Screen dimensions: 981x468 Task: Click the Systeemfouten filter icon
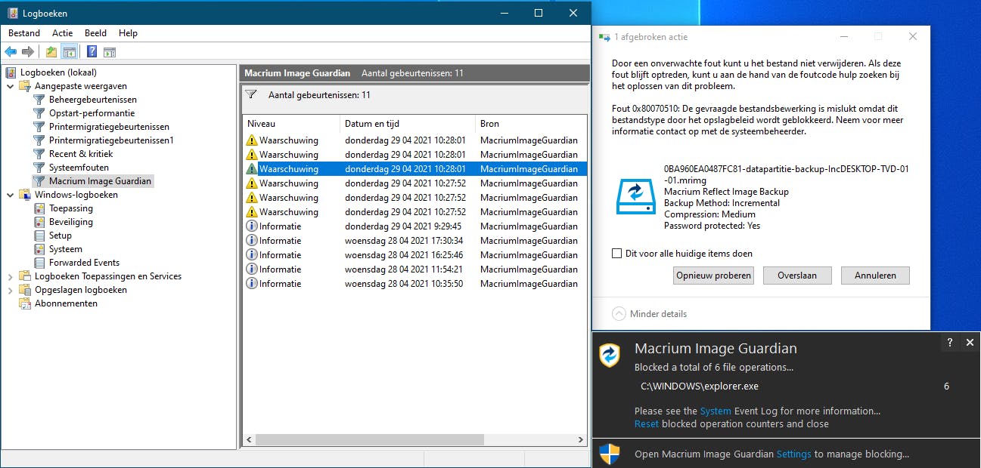pos(39,168)
